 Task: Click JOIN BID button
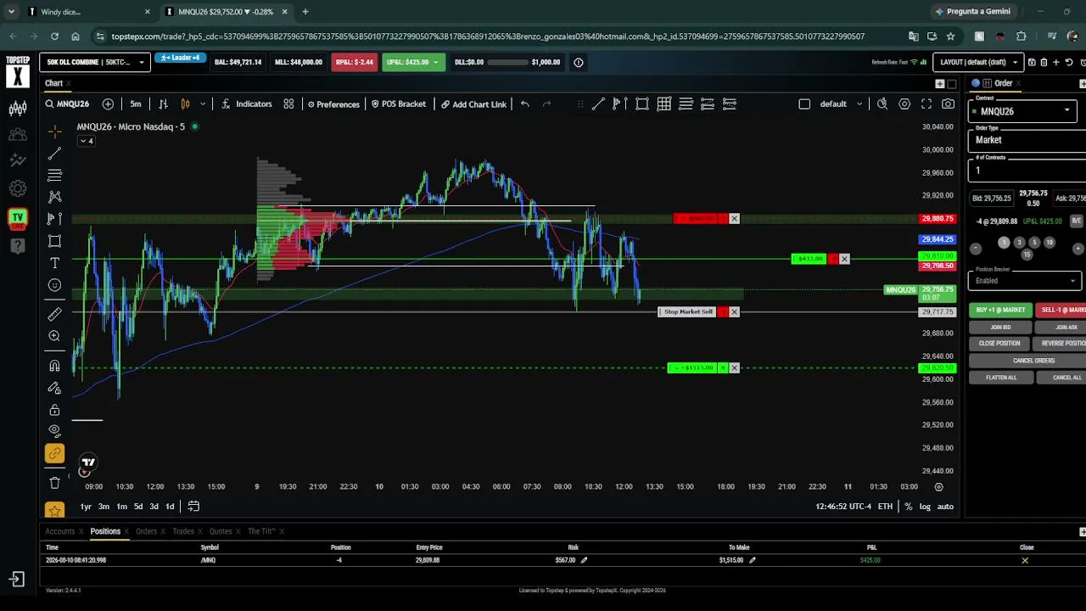(x=1000, y=327)
